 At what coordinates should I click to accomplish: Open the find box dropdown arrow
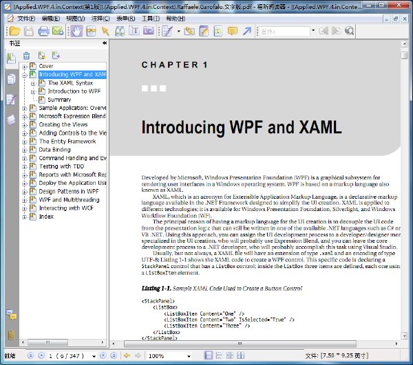tap(313, 30)
